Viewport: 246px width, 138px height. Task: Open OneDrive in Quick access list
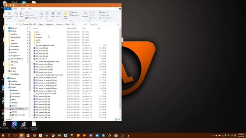pyautogui.click(x=14, y=34)
